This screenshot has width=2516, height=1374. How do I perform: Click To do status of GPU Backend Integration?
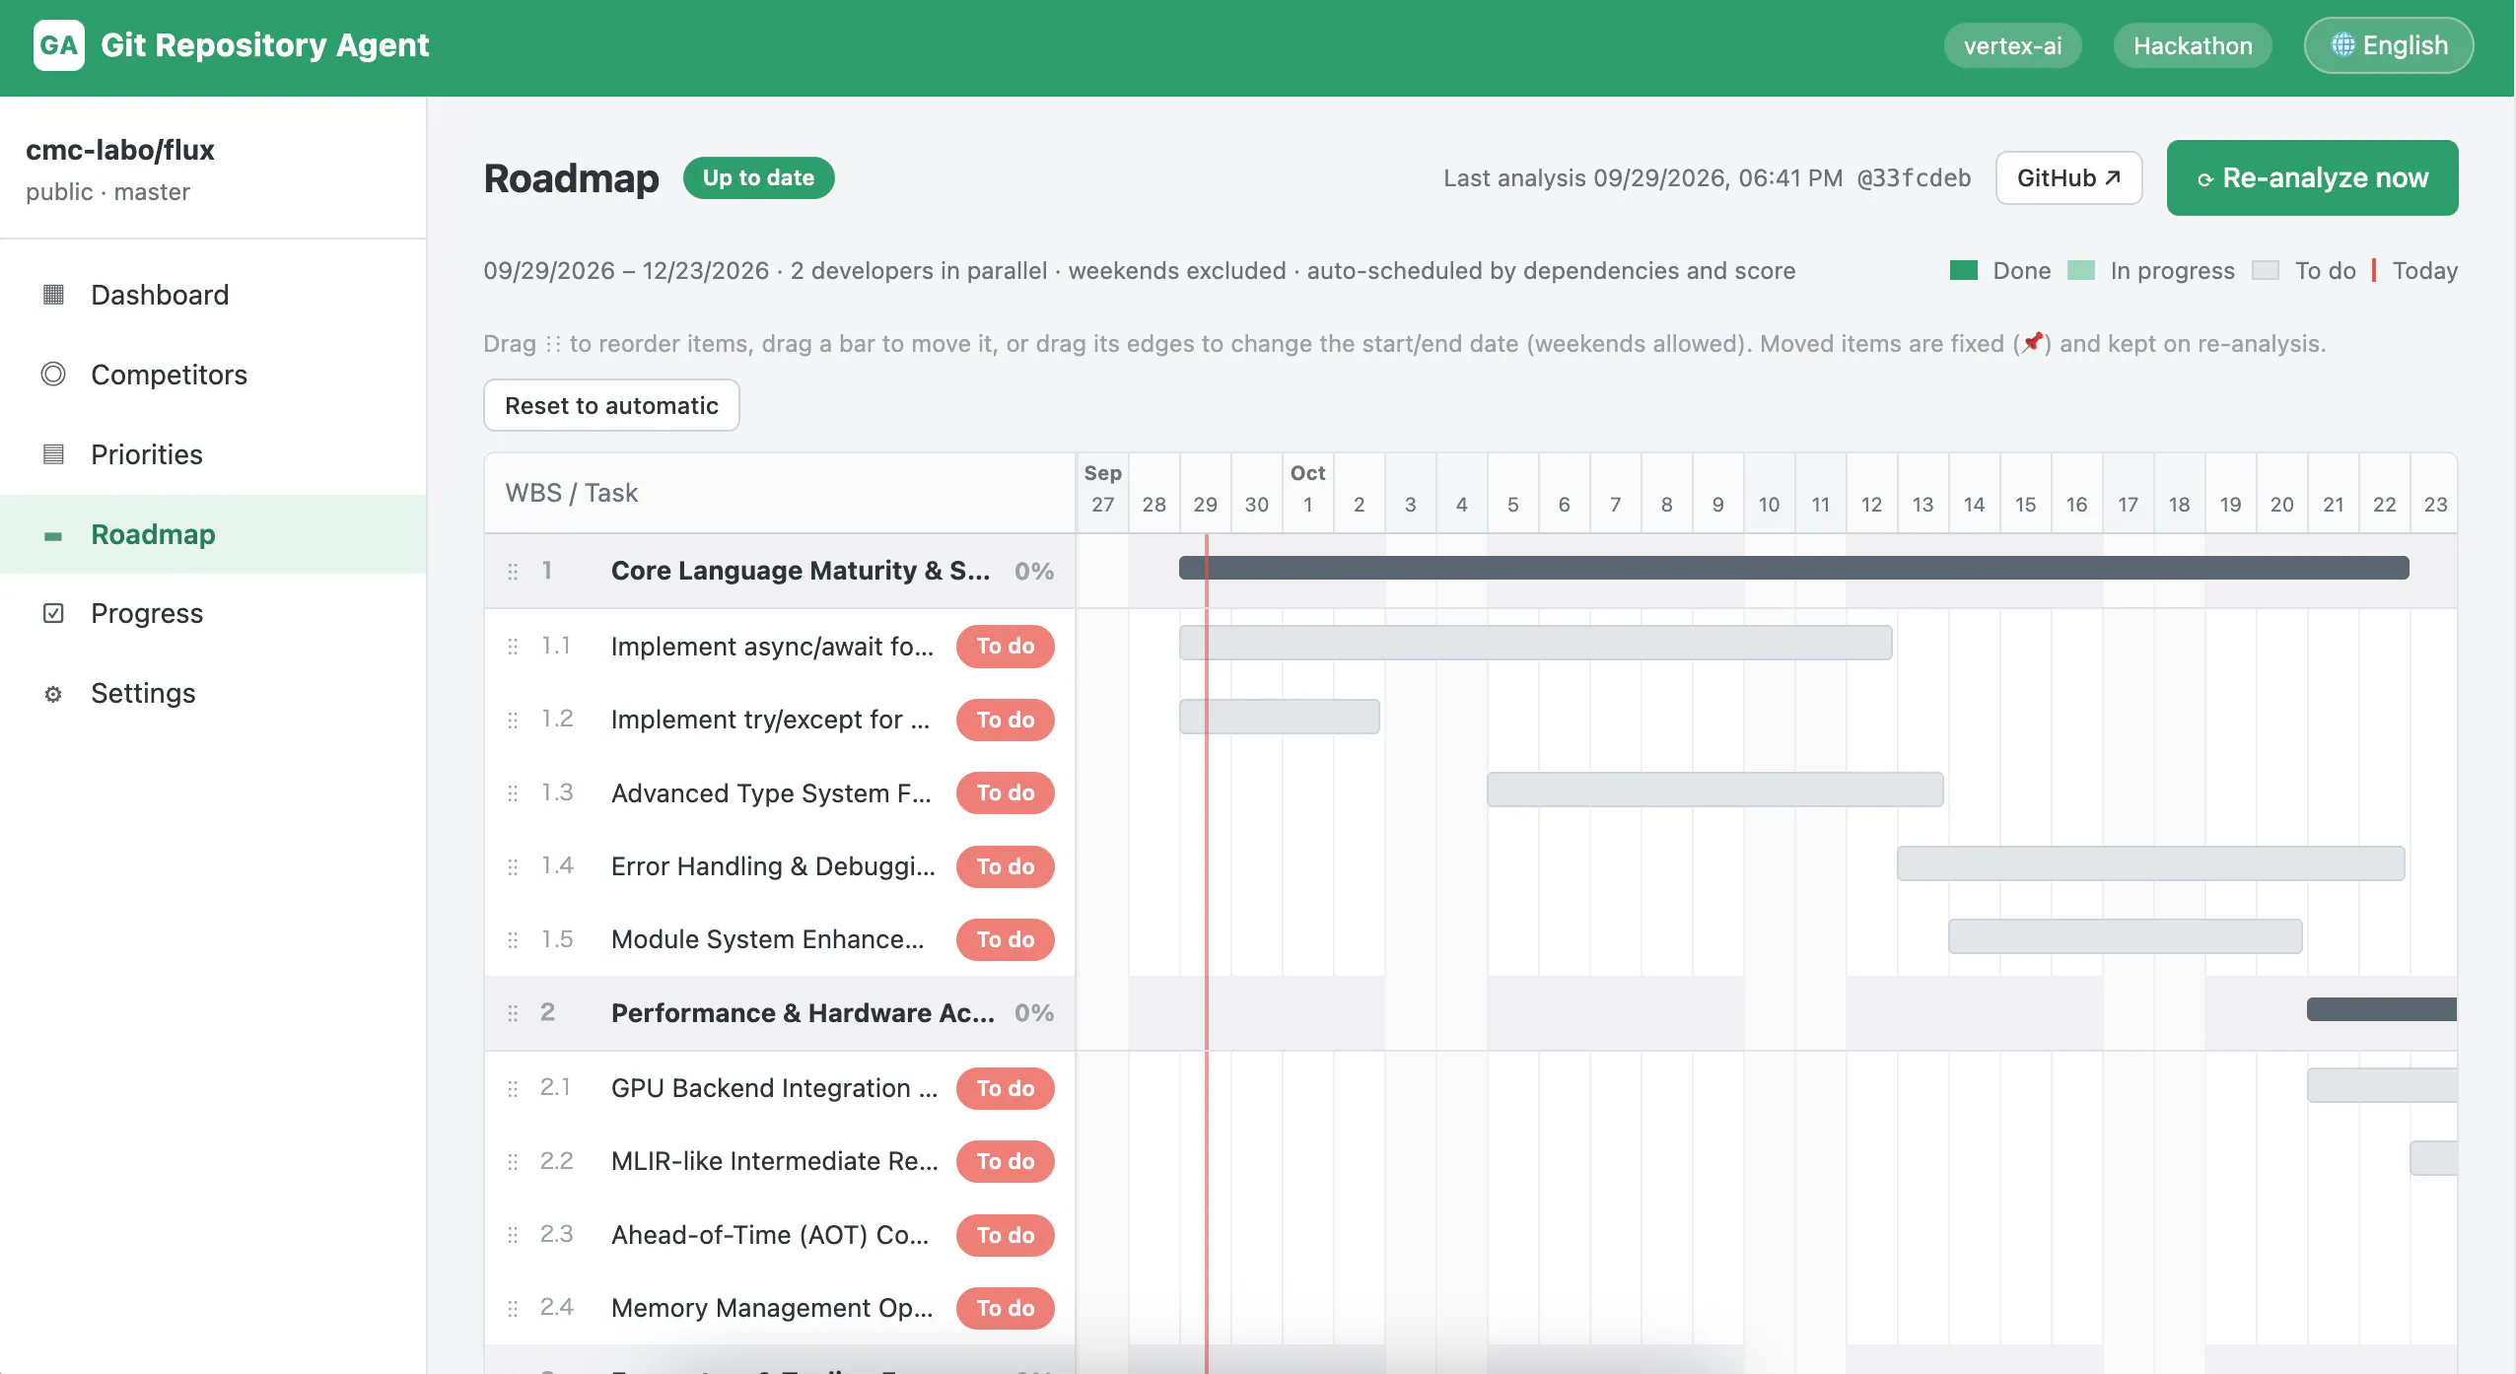[1006, 1088]
